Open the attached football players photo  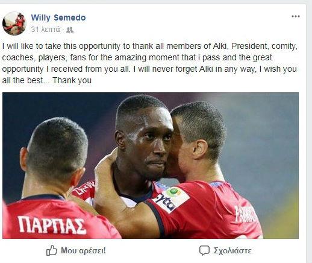[x=151, y=165]
